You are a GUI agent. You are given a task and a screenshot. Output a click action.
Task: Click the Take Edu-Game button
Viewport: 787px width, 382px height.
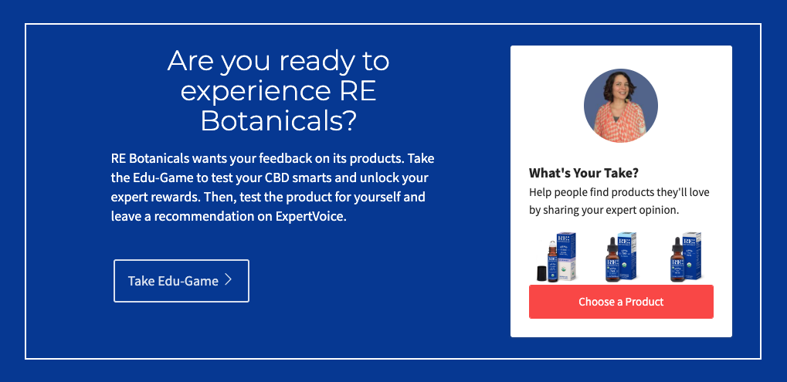(x=181, y=281)
